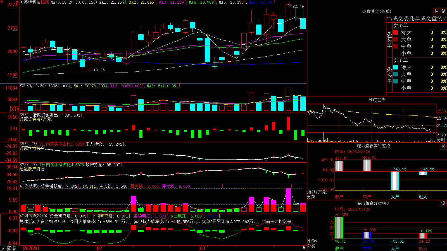Click the AI研究度2(10) indicator name
The image size is (447, 251).
click(34, 216)
